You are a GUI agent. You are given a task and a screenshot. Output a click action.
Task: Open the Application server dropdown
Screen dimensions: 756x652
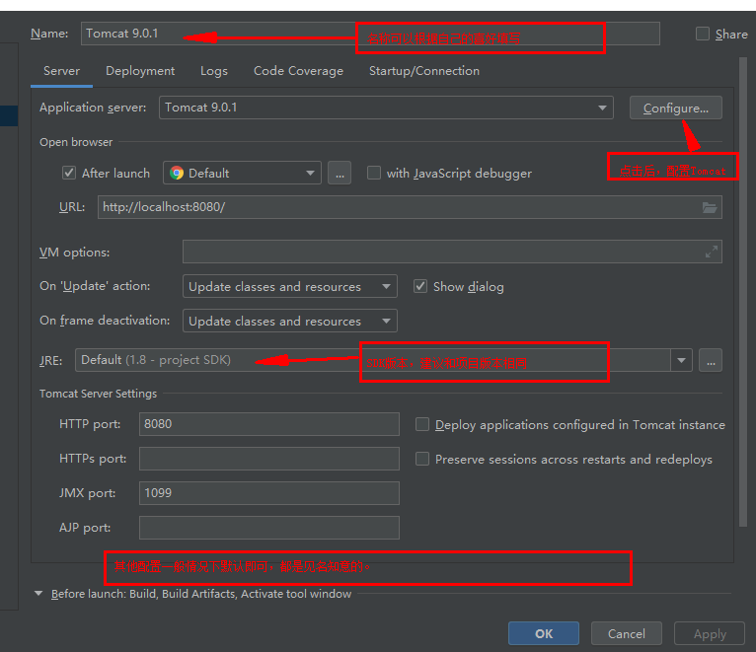[386, 108]
